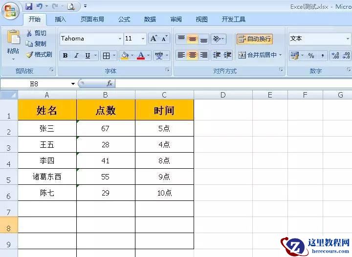Decrease the cell indent
Viewport: 352px width, 257px height.
coord(217,55)
